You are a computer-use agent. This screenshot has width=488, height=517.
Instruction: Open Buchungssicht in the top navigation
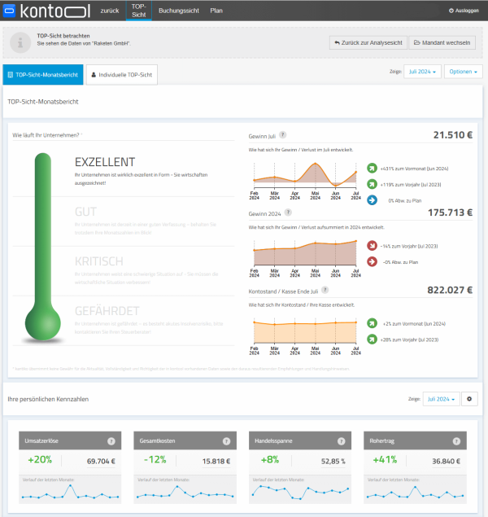point(177,11)
